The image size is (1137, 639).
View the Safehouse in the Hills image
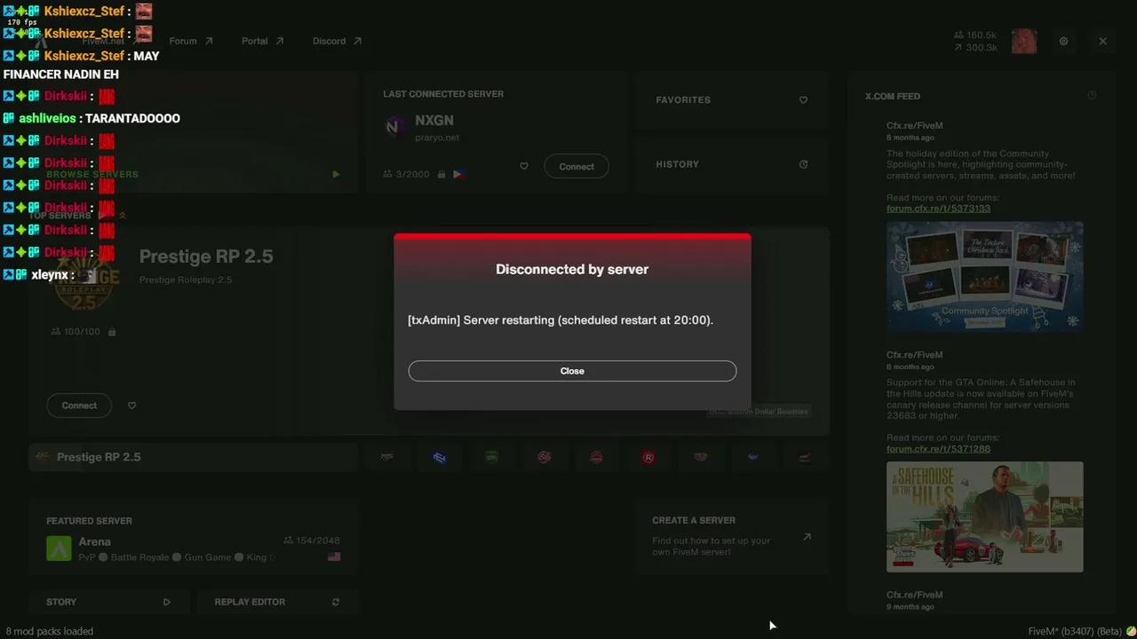point(984,517)
